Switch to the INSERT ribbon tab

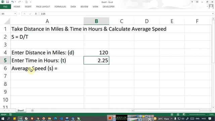click(x=28, y=7)
